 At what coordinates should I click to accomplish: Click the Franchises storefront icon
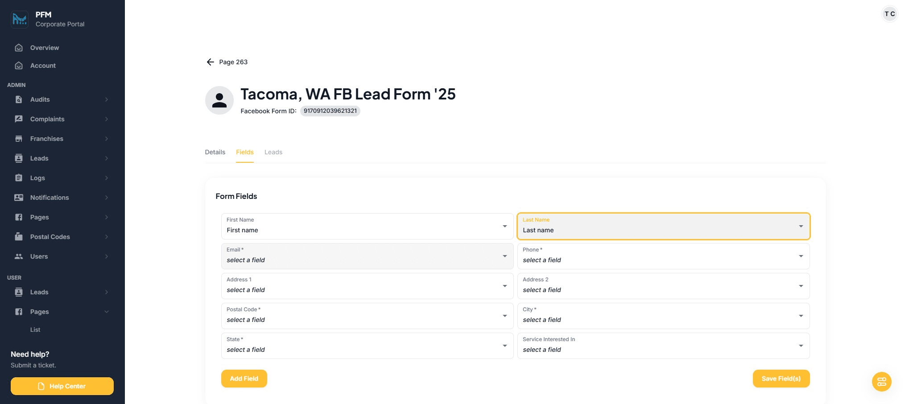pyautogui.click(x=19, y=139)
